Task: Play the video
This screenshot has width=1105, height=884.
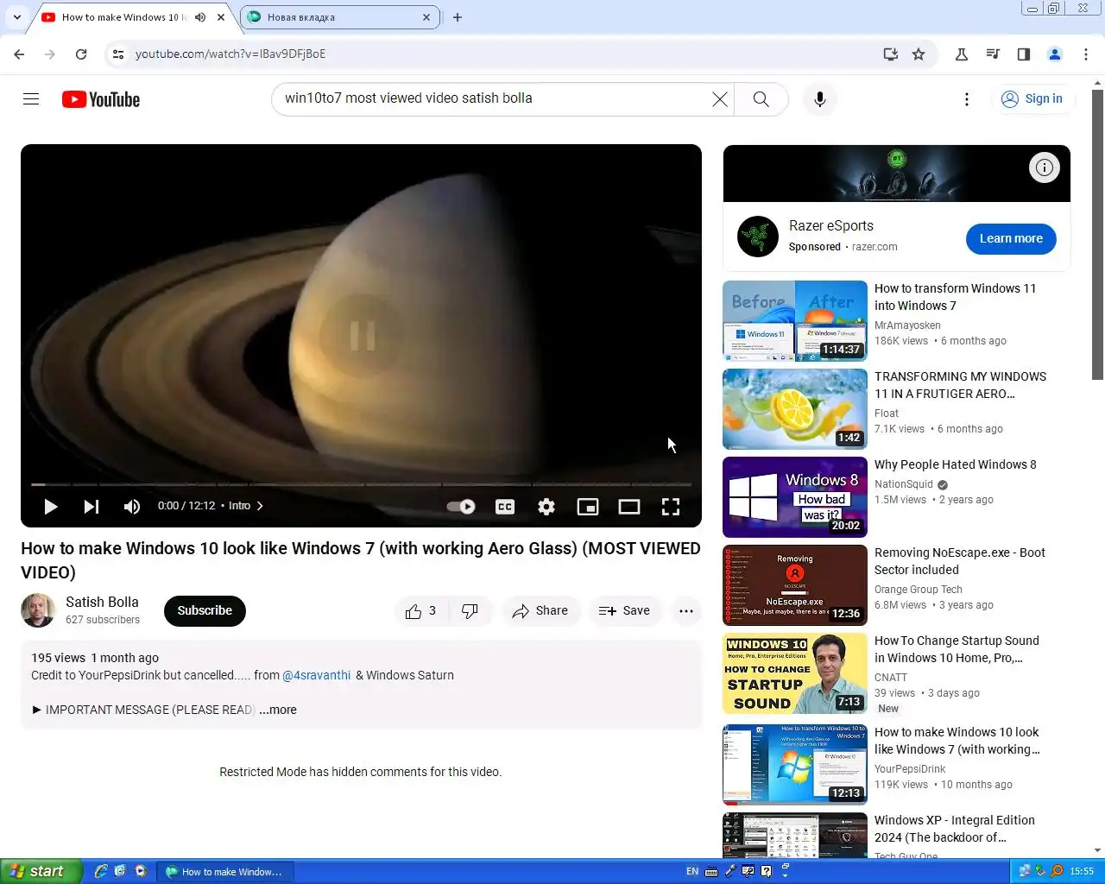Action: click(x=50, y=507)
